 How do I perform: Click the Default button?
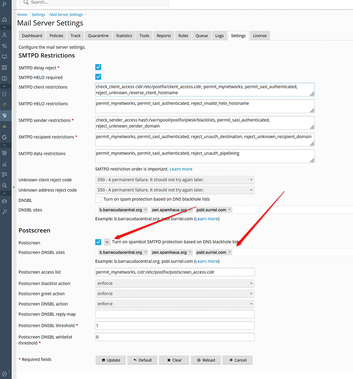(142, 360)
